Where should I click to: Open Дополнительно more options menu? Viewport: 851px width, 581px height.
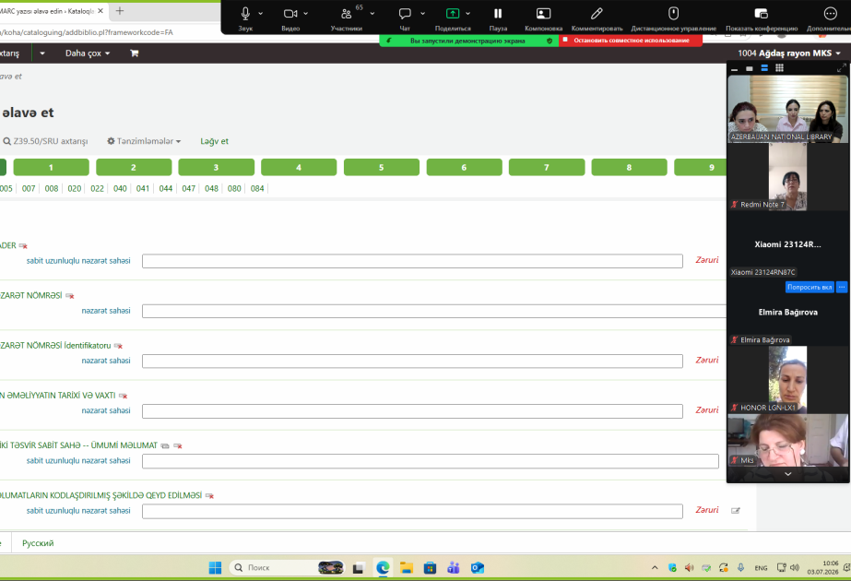[x=830, y=14]
